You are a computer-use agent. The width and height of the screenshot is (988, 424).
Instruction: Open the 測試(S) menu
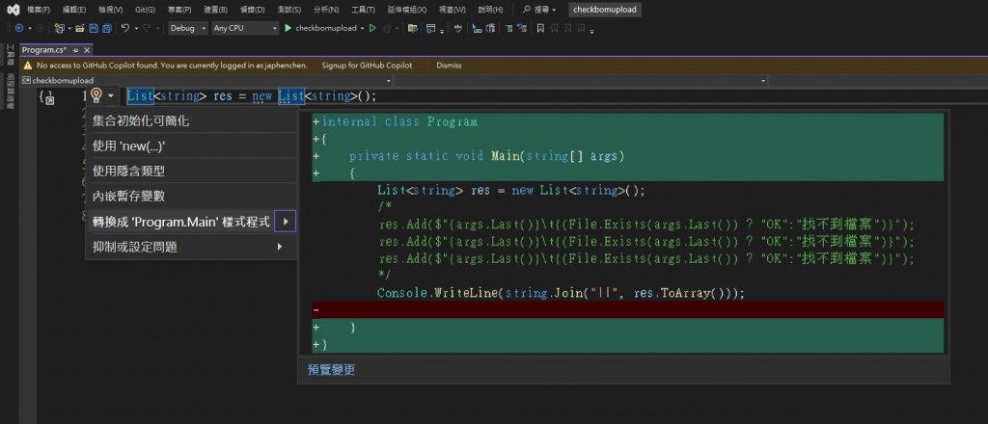[x=288, y=10]
